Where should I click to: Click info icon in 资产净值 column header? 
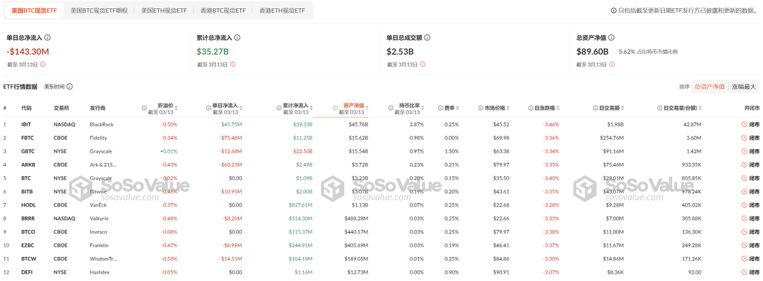pyautogui.click(x=336, y=108)
